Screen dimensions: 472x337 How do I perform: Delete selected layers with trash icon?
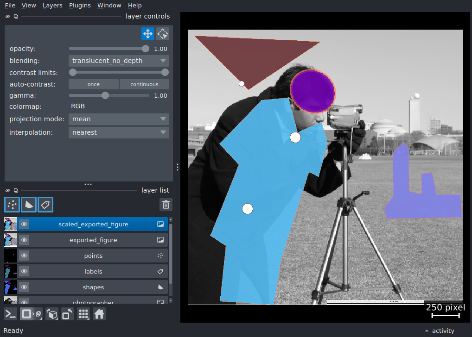[x=166, y=205]
